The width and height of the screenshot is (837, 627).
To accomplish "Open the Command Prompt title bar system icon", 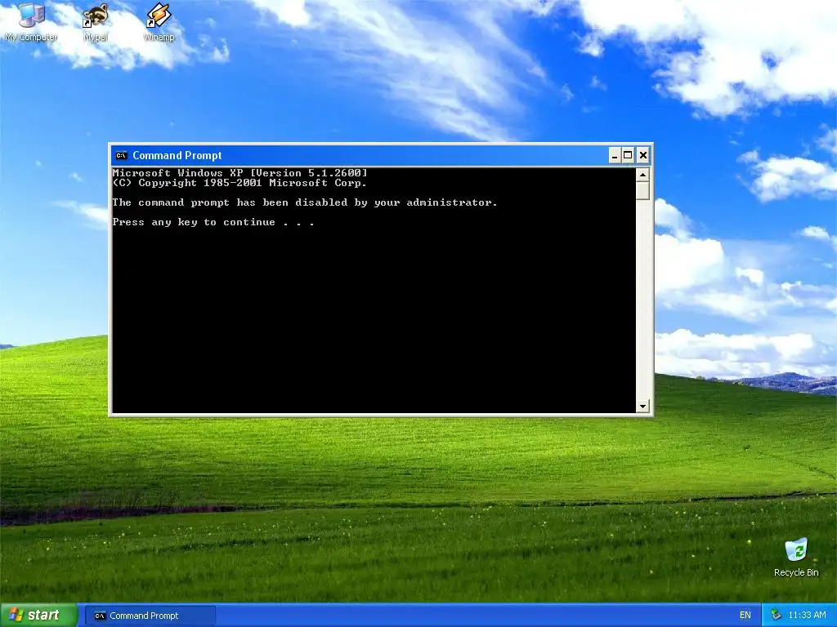I will coord(121,156).
